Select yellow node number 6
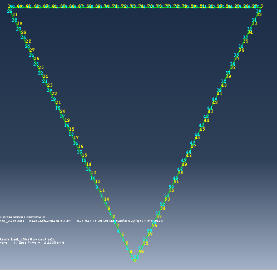277x271 pixels. (122, 234)
